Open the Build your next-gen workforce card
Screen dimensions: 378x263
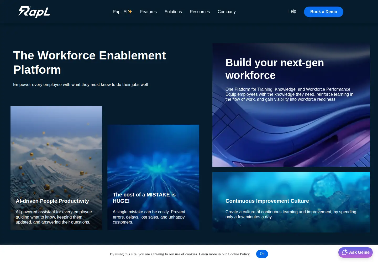291,105
